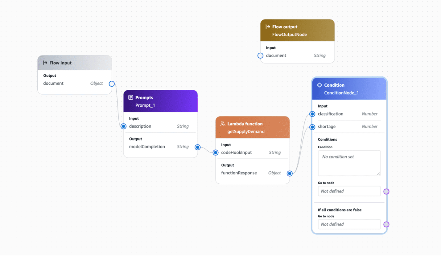Click the shortage input connector

[x=312, y=127]
